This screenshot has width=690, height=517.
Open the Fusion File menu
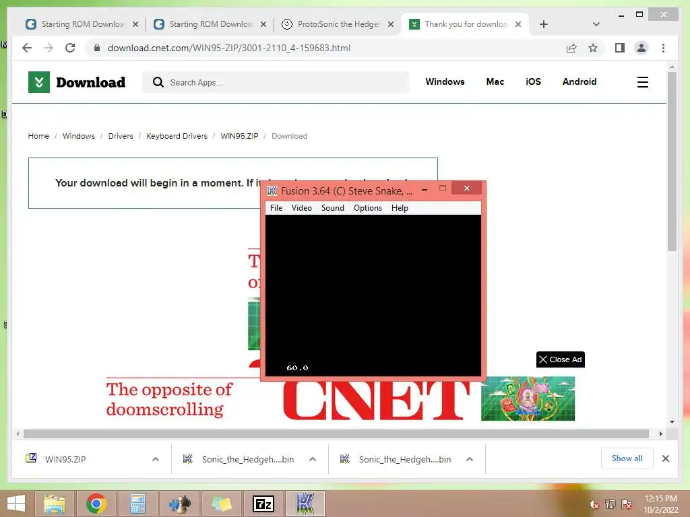point(276,208)
